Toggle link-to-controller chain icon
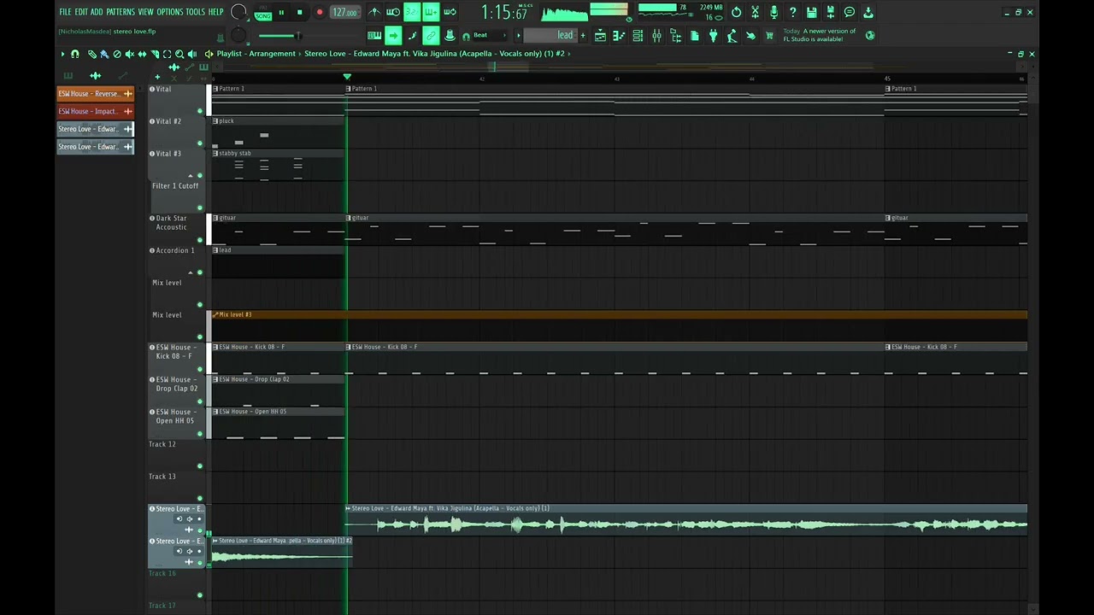Viewport: 1094px width, 615px height. click(431, 35)
